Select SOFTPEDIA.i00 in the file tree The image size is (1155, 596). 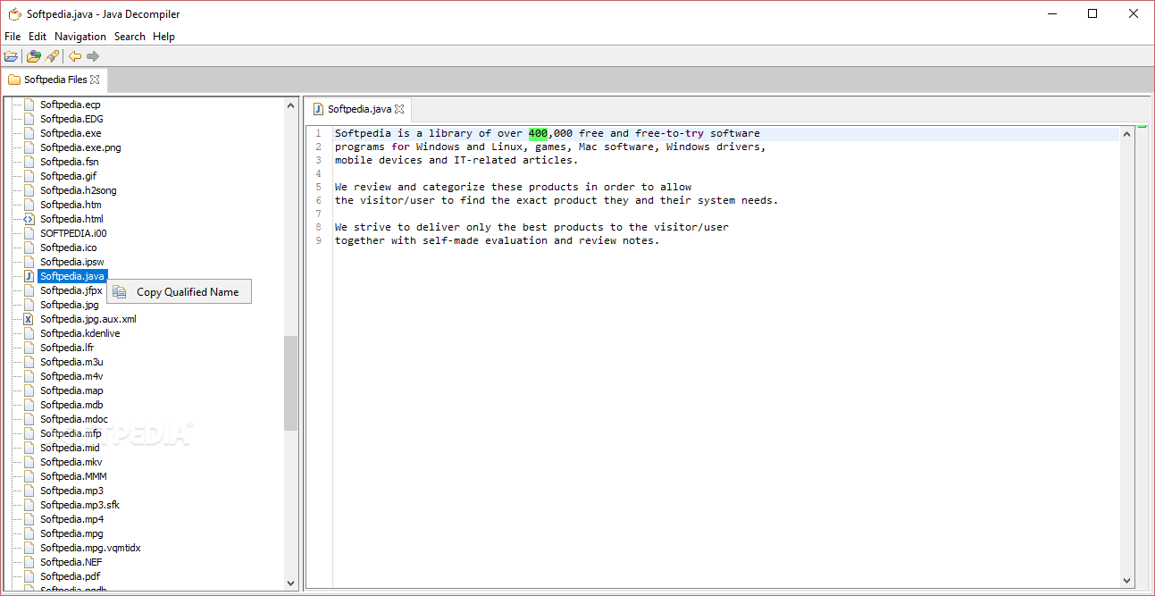[73, 233]
